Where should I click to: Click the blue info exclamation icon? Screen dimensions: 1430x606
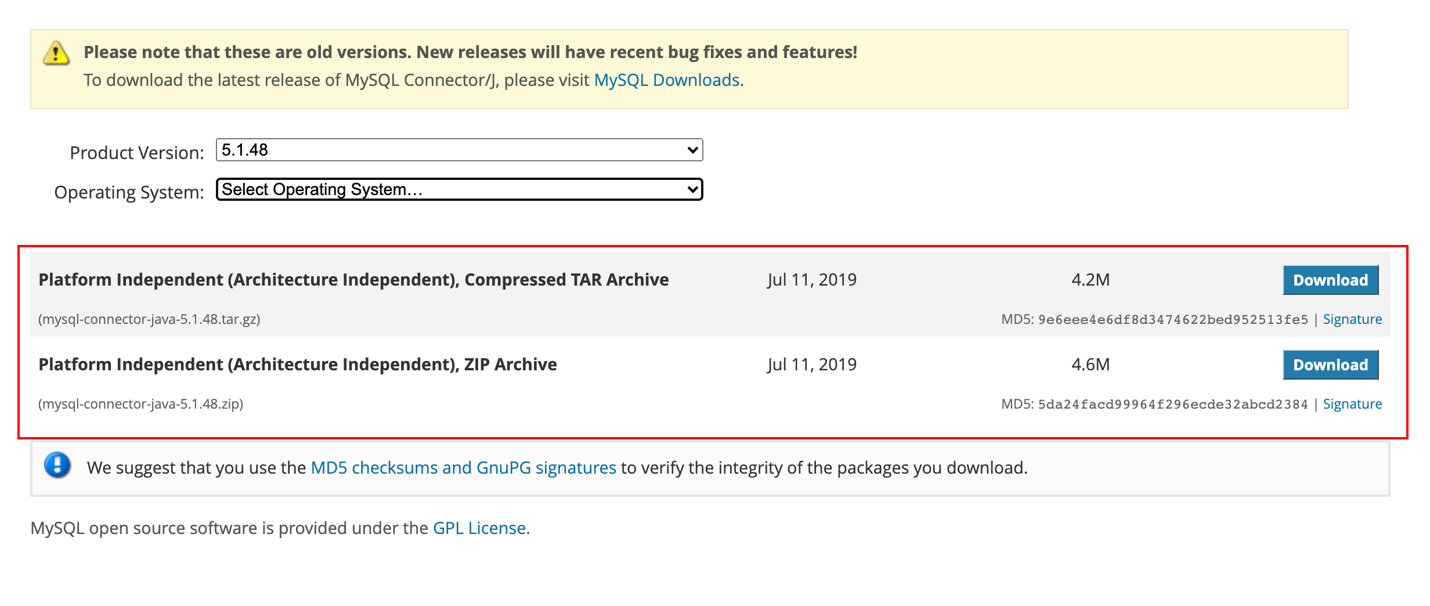pos(57,465)
